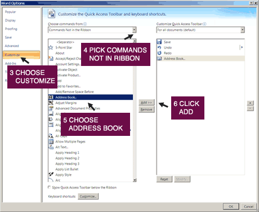The image size is (259, 212).
Task: Click the Address Book icon in left commands list
Action: tap(51, 97)
